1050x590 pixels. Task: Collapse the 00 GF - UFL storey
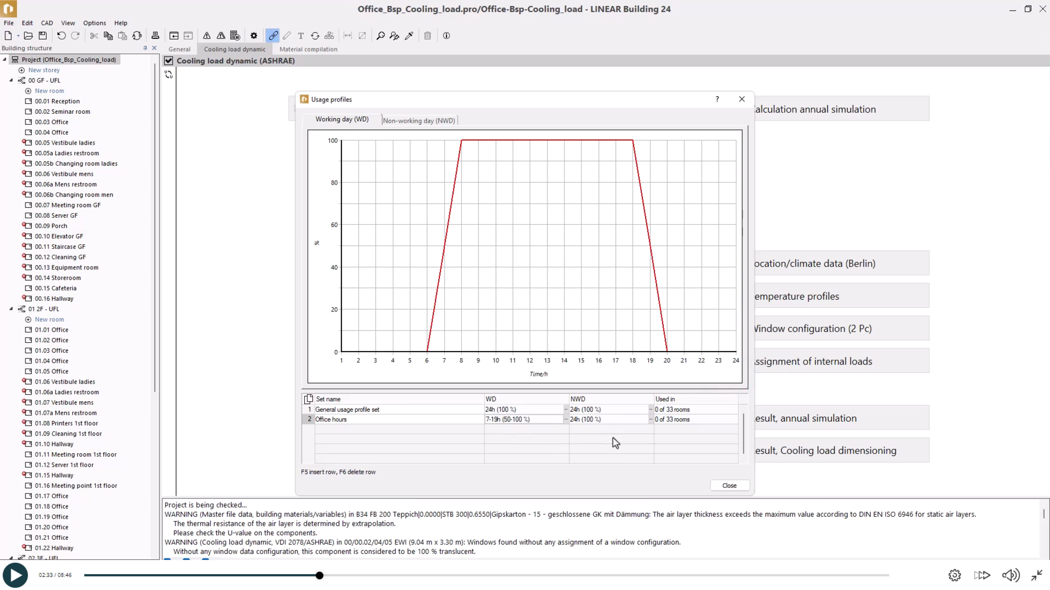pyautogui.click(x=11, y=80)
